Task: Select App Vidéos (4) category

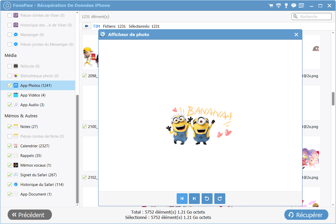Action: point(38,95)
